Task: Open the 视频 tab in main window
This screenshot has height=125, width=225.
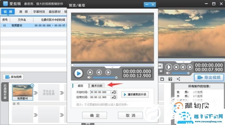Action: [8, 12]
